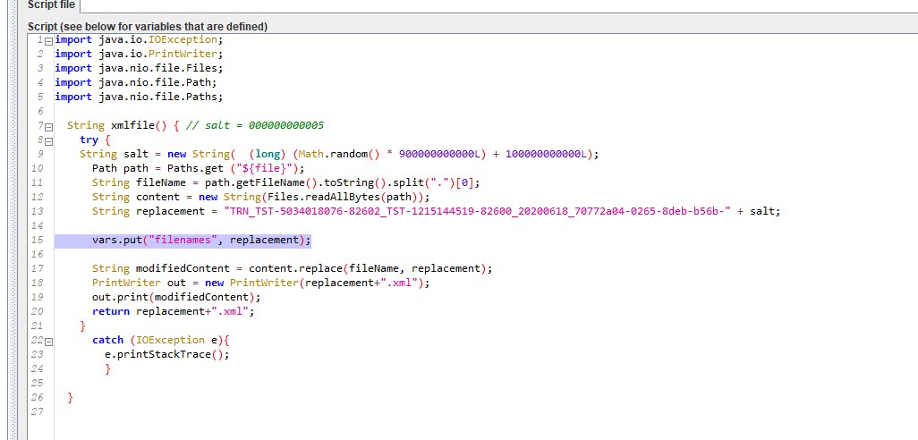Click the '100000000000L' numeric literal

(546, 154)
